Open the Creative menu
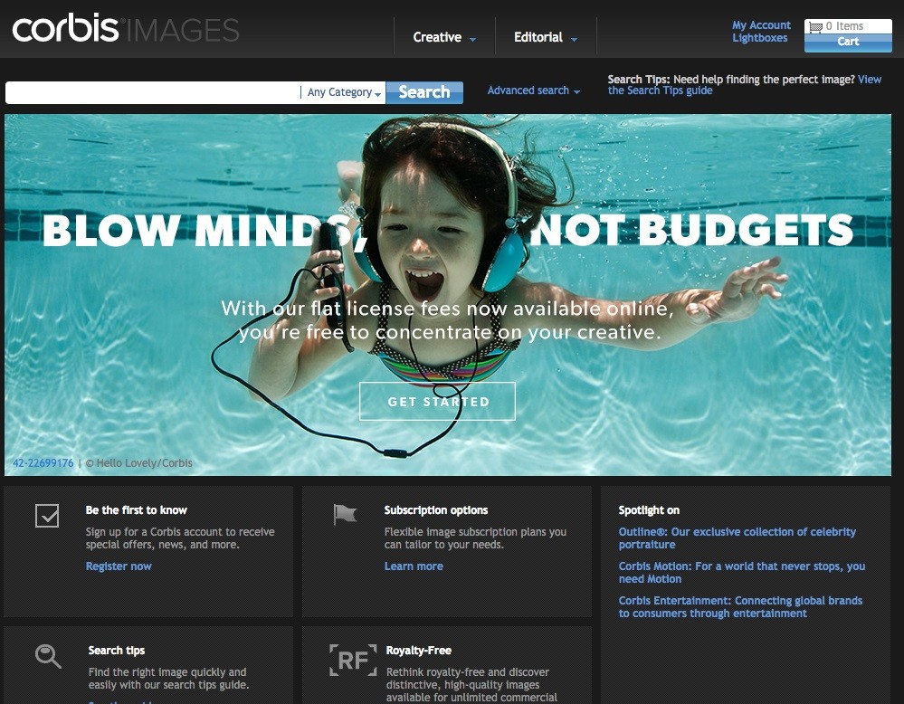904x704 pixels. coord(443,37)
